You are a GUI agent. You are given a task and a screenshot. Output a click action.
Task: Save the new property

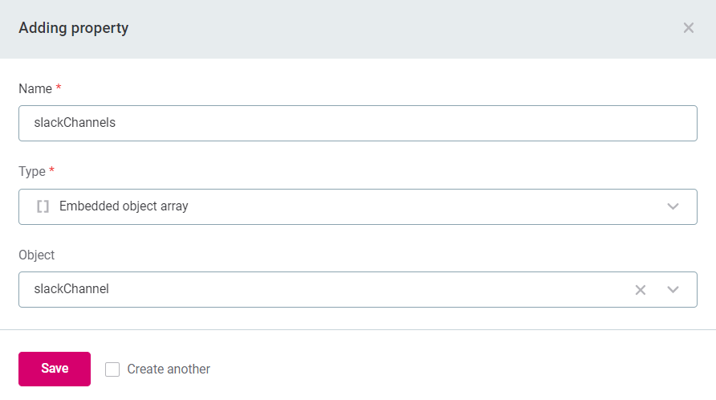(x=55, y=369)
